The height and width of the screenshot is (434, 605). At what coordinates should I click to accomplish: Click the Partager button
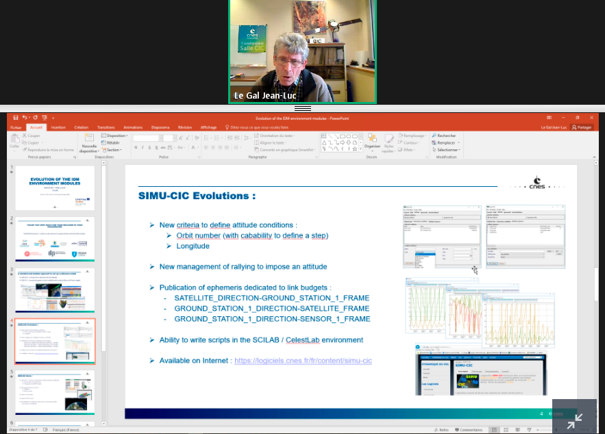pyautogui.click(x=582, y=127)
